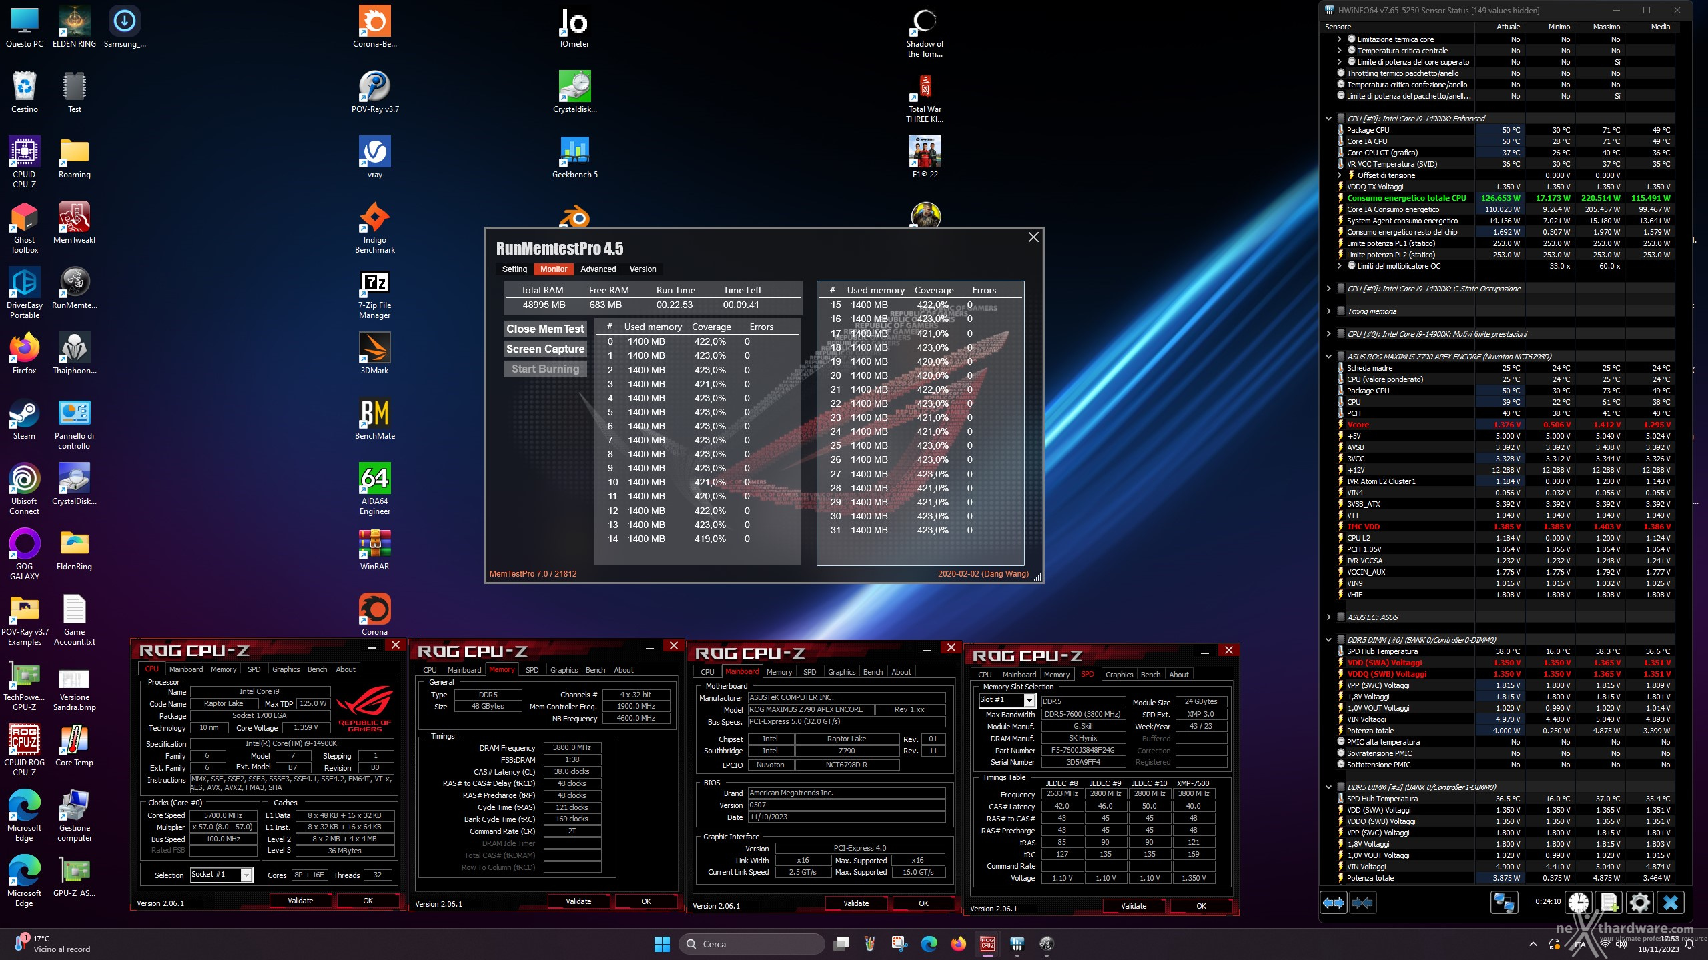Expand Limitazione termica core row
Image resolution: width=1708 pixels, height=960 pixels.
point(1339,39)
